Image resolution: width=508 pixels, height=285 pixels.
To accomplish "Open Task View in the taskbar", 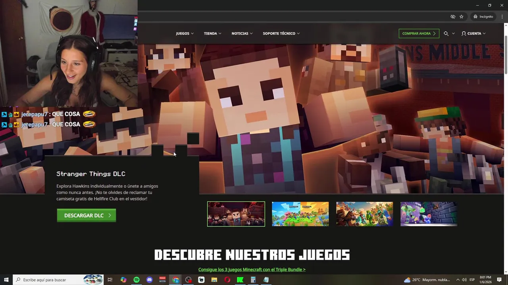I will tap(110, 280).
